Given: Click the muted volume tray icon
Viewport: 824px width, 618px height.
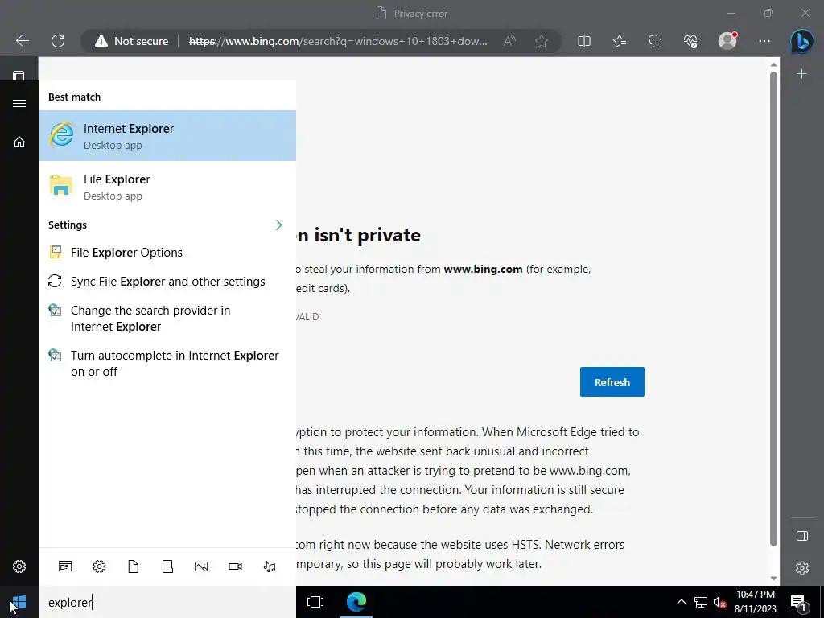Looking at the screenshot, I should 719,602.
